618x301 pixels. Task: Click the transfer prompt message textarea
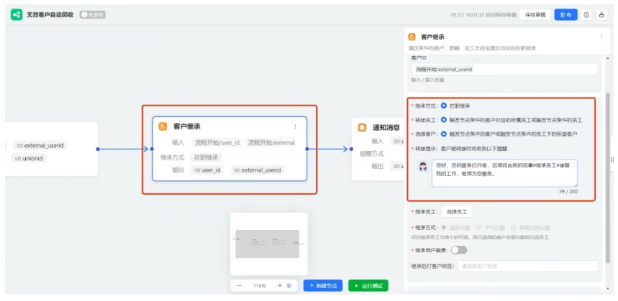click(x=504, y=173)
